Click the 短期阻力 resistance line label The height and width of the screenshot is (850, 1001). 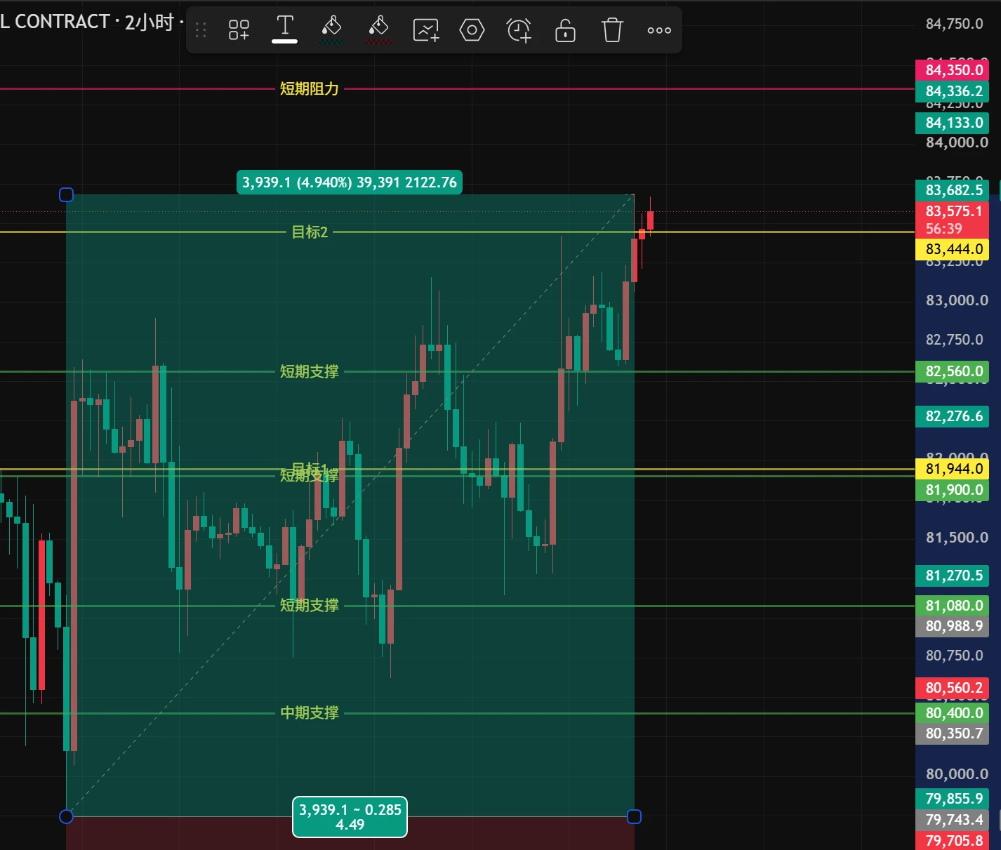coord(310,88)
